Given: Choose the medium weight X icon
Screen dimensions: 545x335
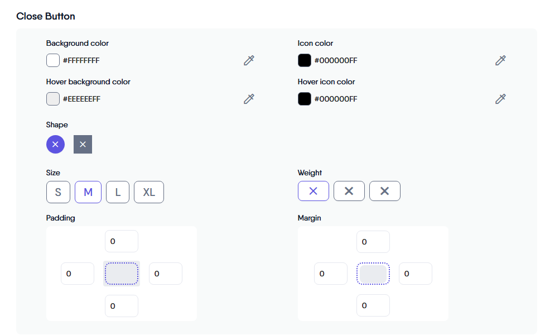Looking at the screenshot, I should pyautogui.click(x=349, y=191).
